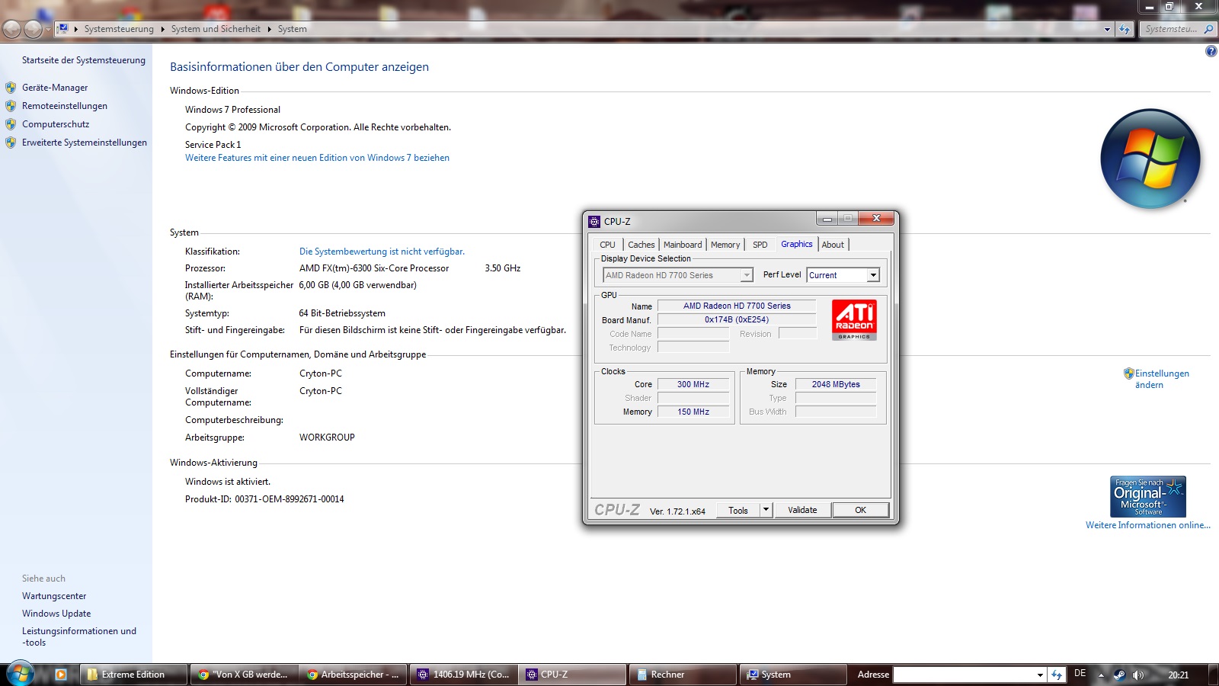Screen dimensions: 1219x686
Task: Click the search magnifier in Systemsteuerung
Action: pos(1208,29)
